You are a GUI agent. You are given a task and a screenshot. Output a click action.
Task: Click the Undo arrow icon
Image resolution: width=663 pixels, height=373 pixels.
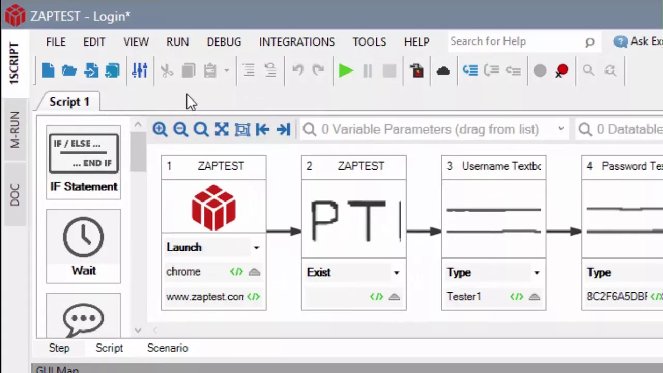(x=297, y=70)
